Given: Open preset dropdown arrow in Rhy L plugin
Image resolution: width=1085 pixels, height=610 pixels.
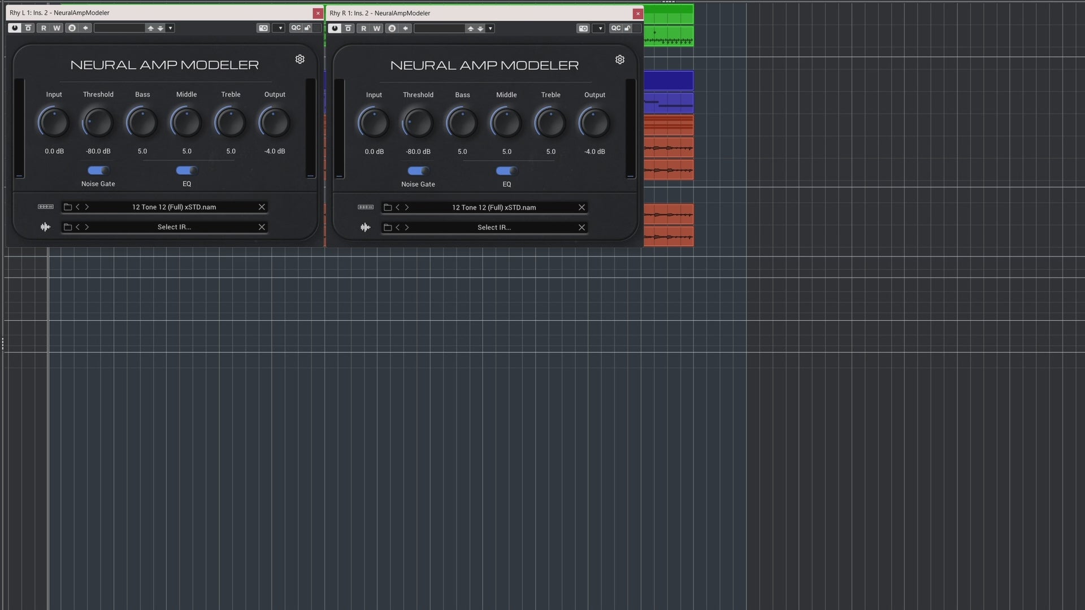Looking at the screenshot, I should click(171, 28).
